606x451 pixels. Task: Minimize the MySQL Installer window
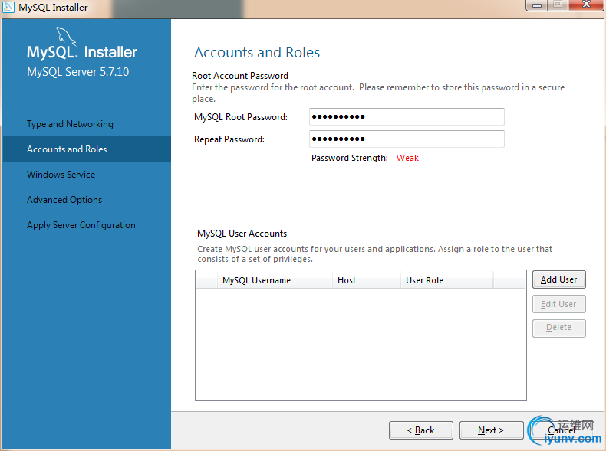(537, 5)
